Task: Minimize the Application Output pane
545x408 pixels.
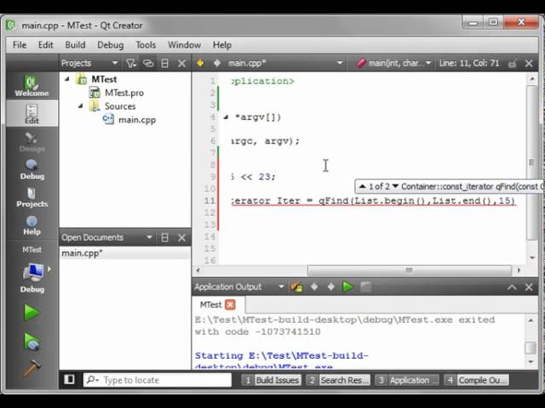Action: (x=512, y=287)
